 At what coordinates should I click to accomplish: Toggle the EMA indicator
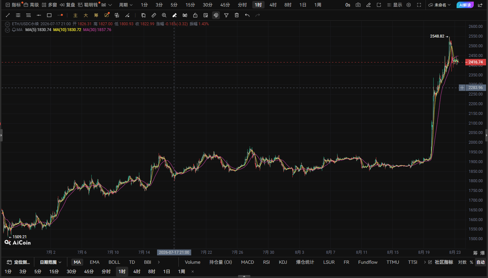pos(95,262)
